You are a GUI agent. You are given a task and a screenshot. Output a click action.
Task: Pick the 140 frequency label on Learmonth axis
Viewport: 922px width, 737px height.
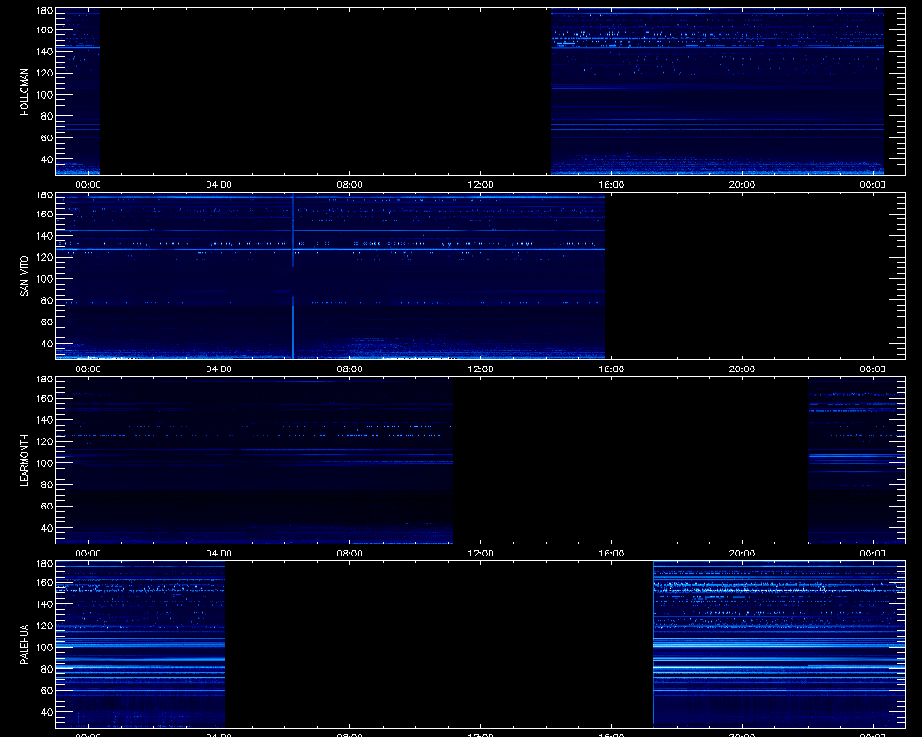(44, 420)
